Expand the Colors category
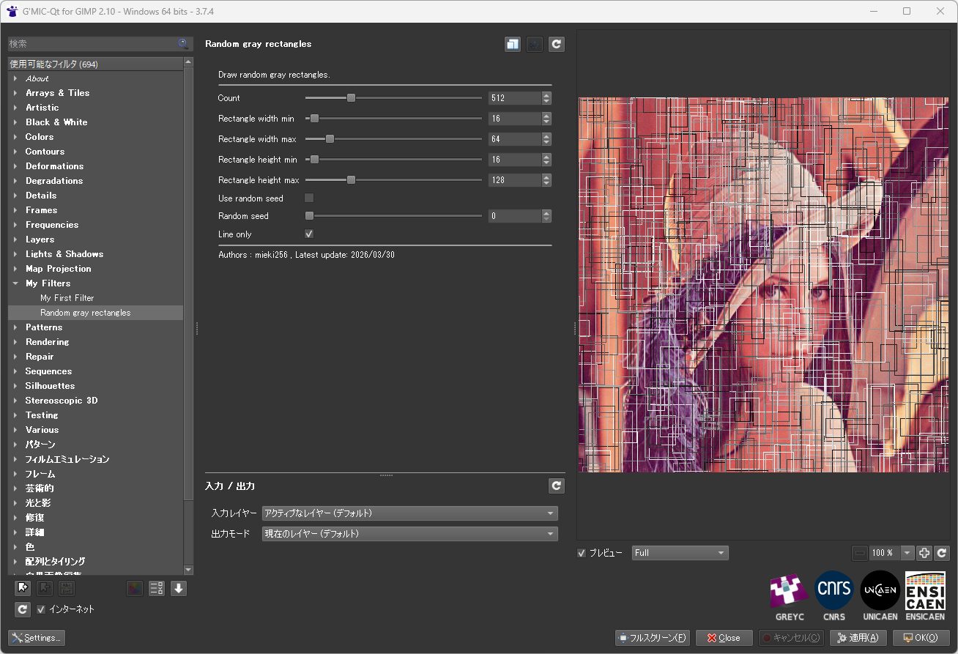 click(15, 137)
